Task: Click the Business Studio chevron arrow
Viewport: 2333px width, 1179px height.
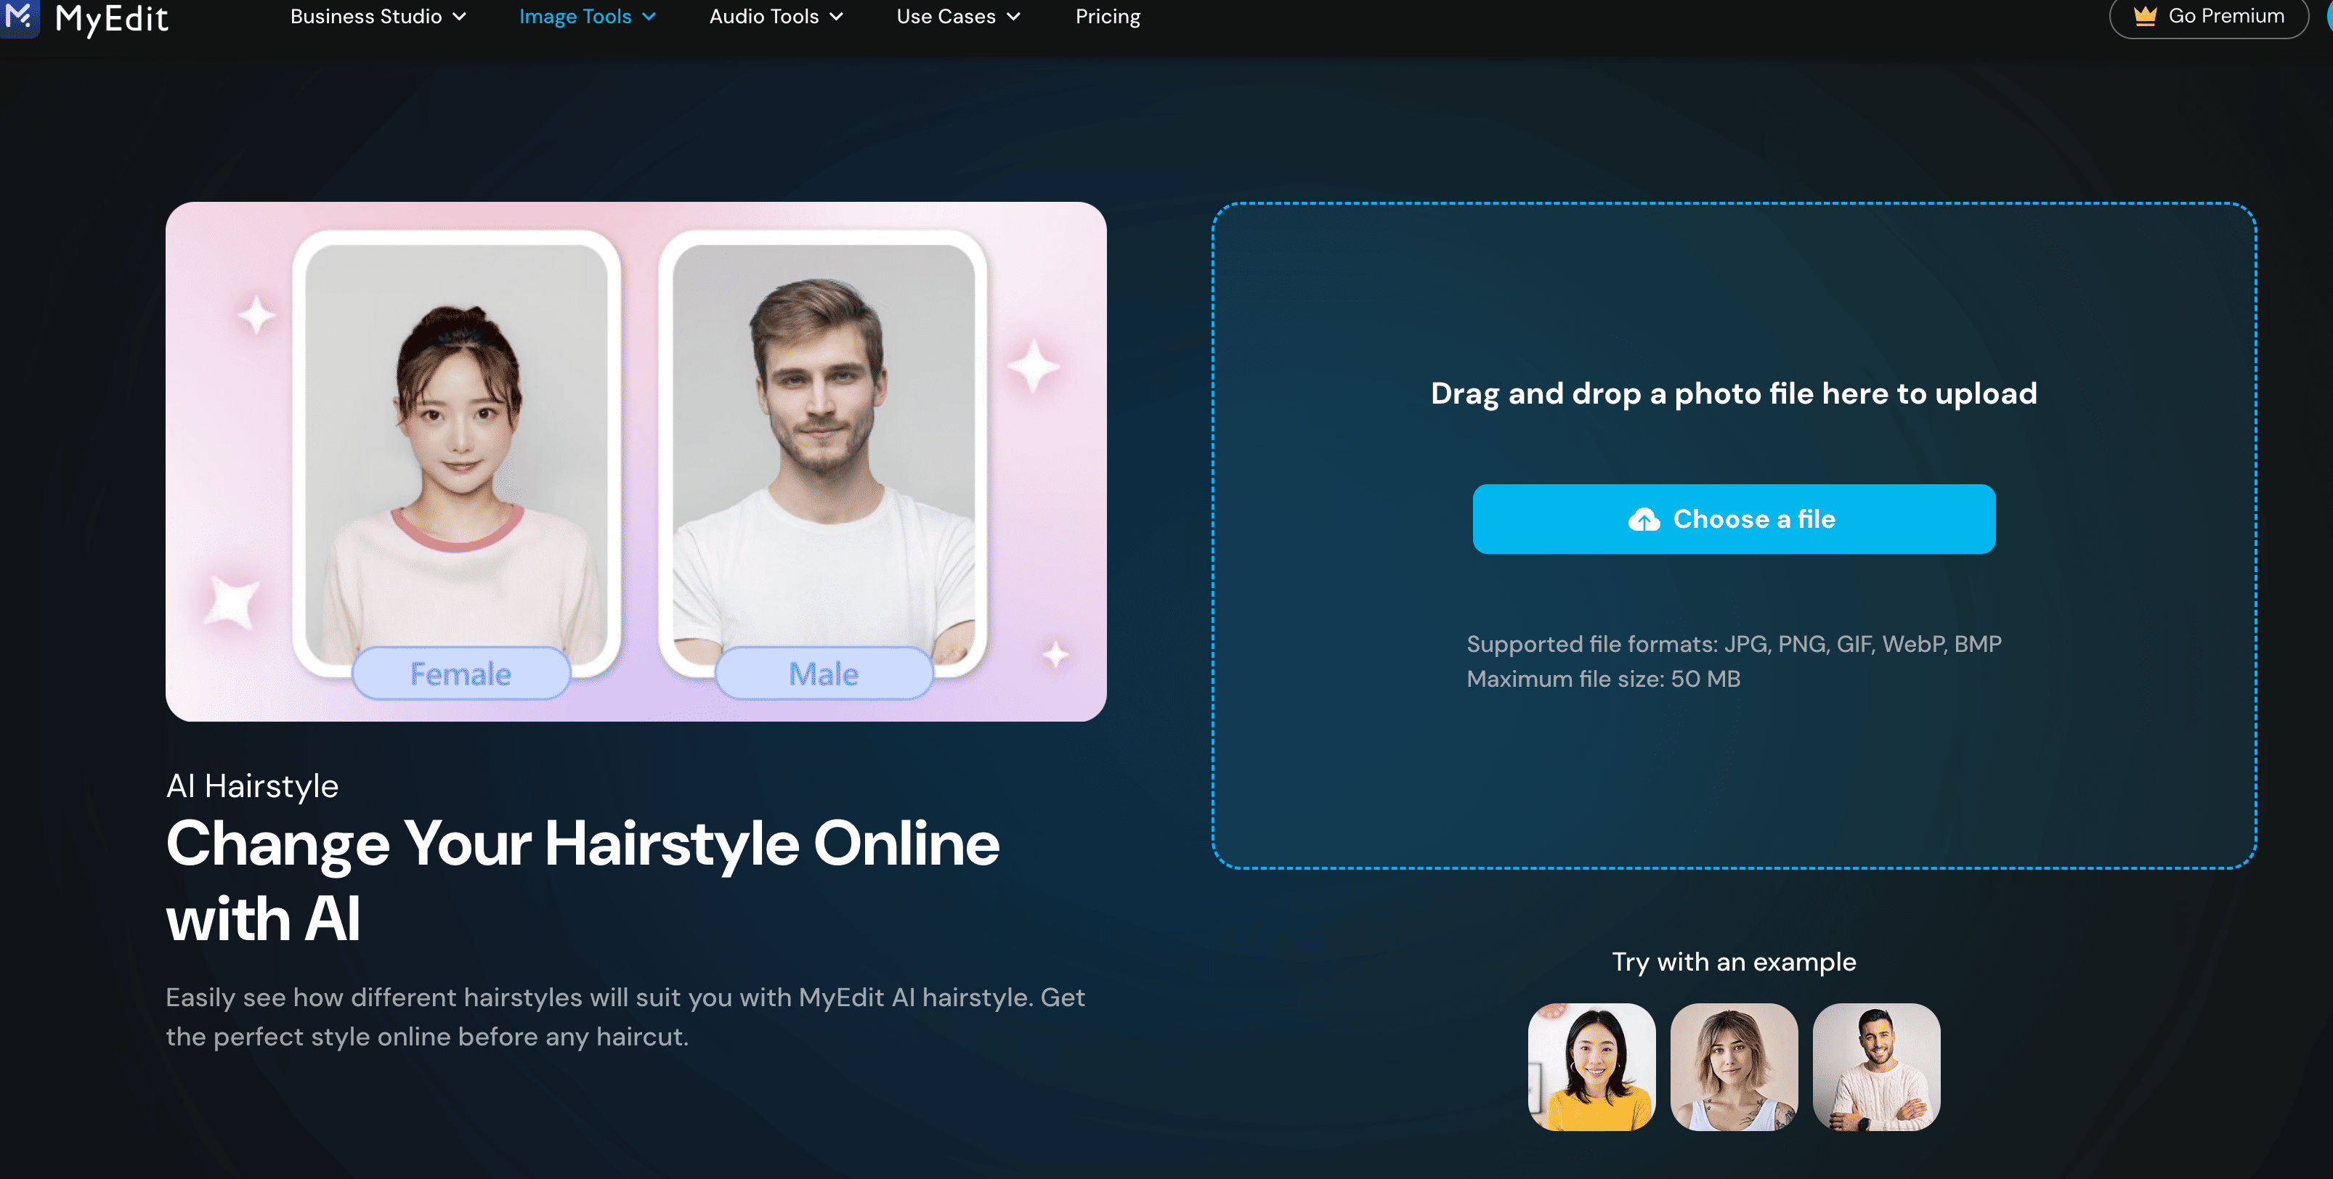Action: pos(460,16)
